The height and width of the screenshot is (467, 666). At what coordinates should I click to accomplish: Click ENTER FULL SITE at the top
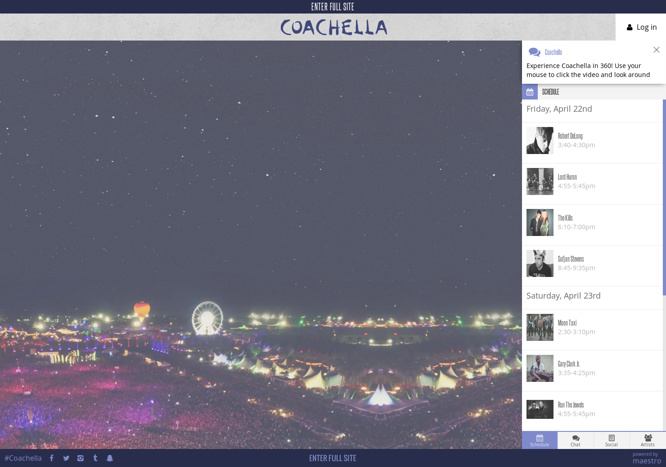point(333,7)
